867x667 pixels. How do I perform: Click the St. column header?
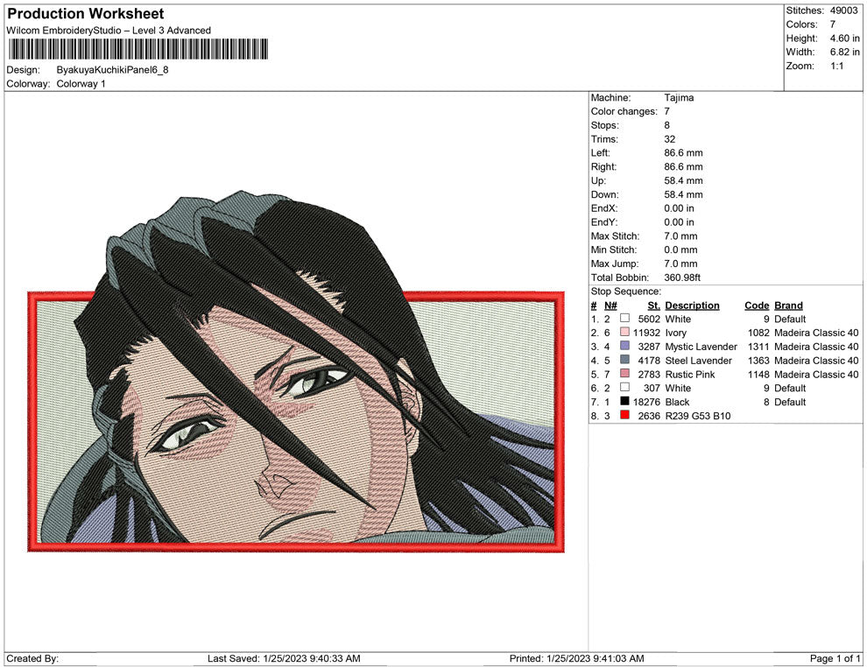point(653,305)
